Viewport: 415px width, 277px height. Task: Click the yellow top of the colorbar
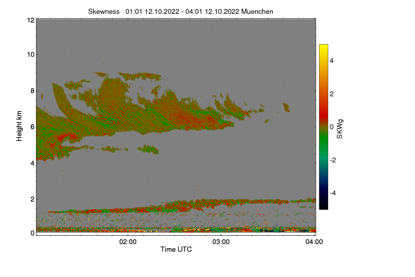(x=323, y=48)
